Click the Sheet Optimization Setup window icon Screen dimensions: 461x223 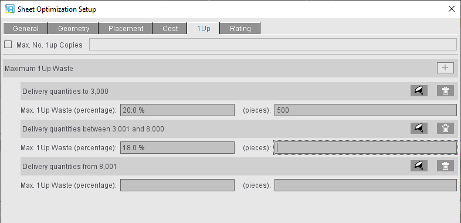point(10,9)
